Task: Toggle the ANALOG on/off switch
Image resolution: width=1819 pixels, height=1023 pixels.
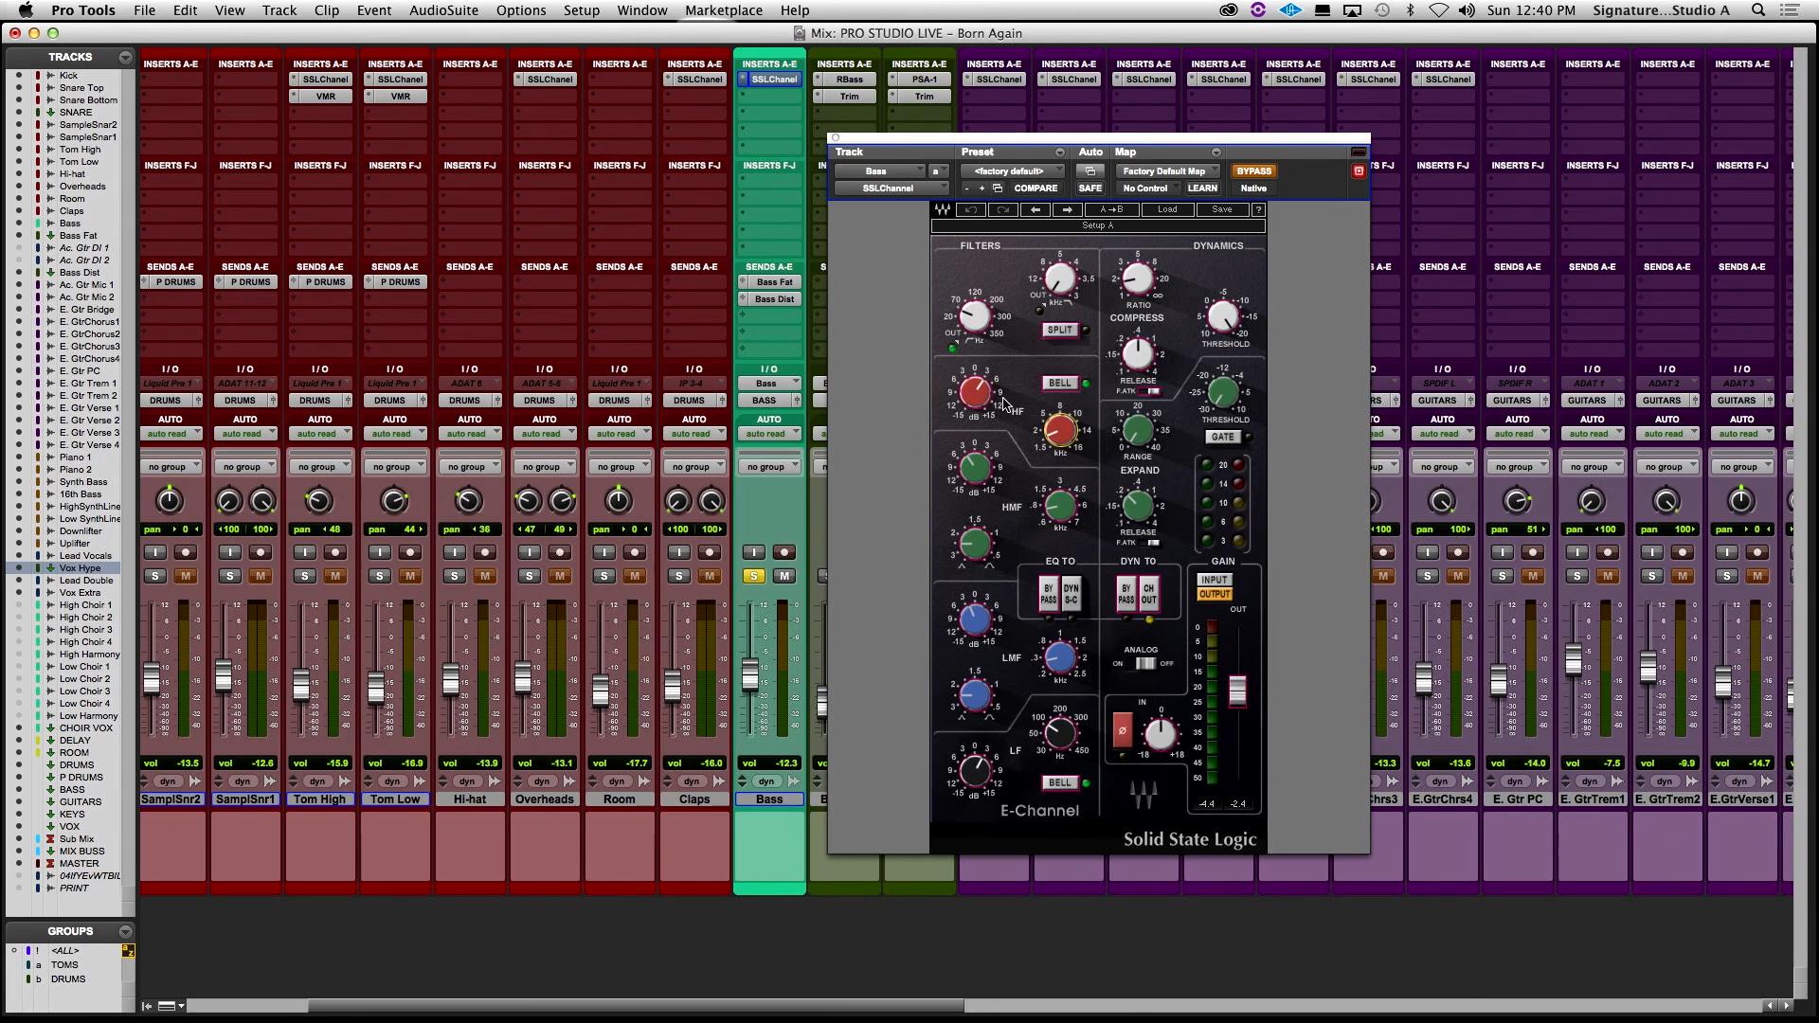Action: pos(1146,663)
